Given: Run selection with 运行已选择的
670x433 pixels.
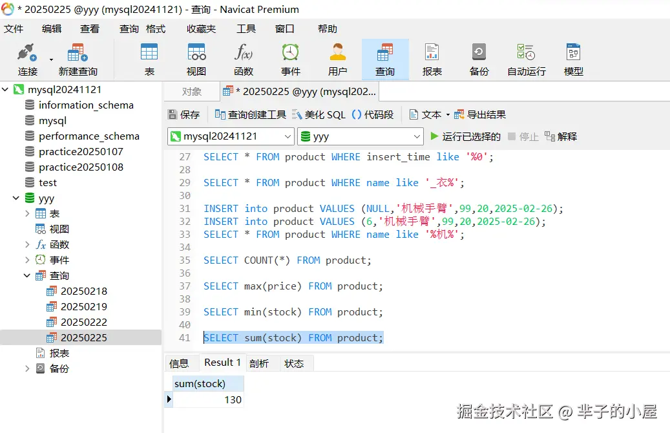Looking at the screenshot, I should pos(465,136).
